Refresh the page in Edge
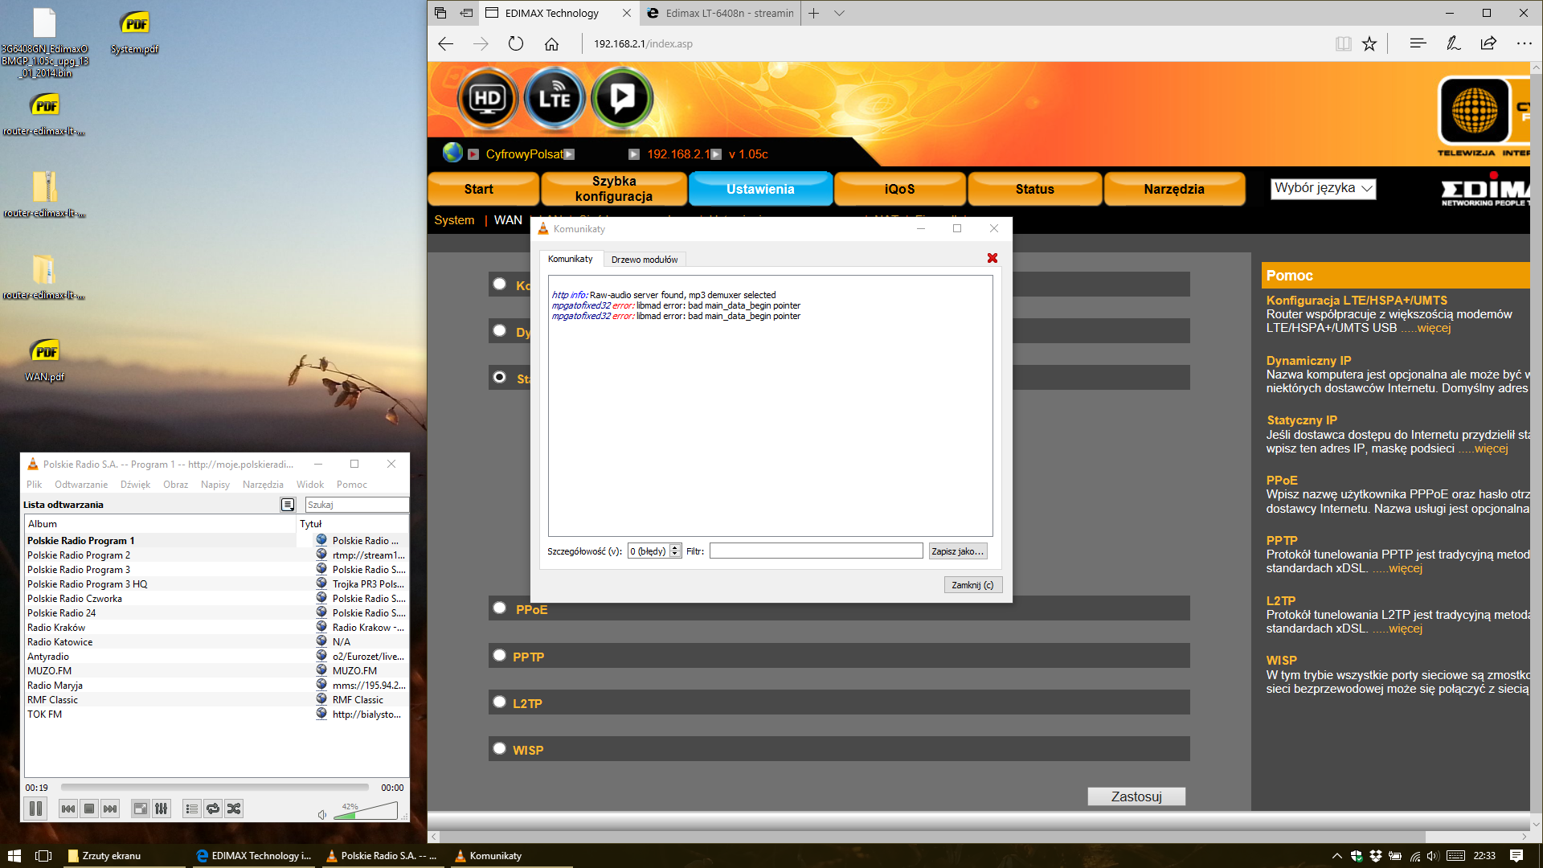Image resolution: width=1543 pixels, height=868 pixels. coord(516,43)
